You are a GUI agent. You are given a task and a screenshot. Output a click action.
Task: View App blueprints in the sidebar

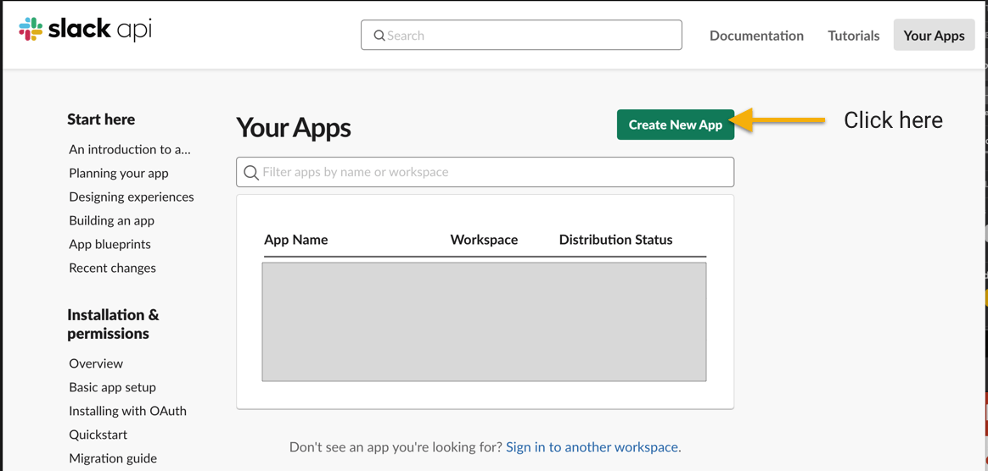[x=109, y=245]
